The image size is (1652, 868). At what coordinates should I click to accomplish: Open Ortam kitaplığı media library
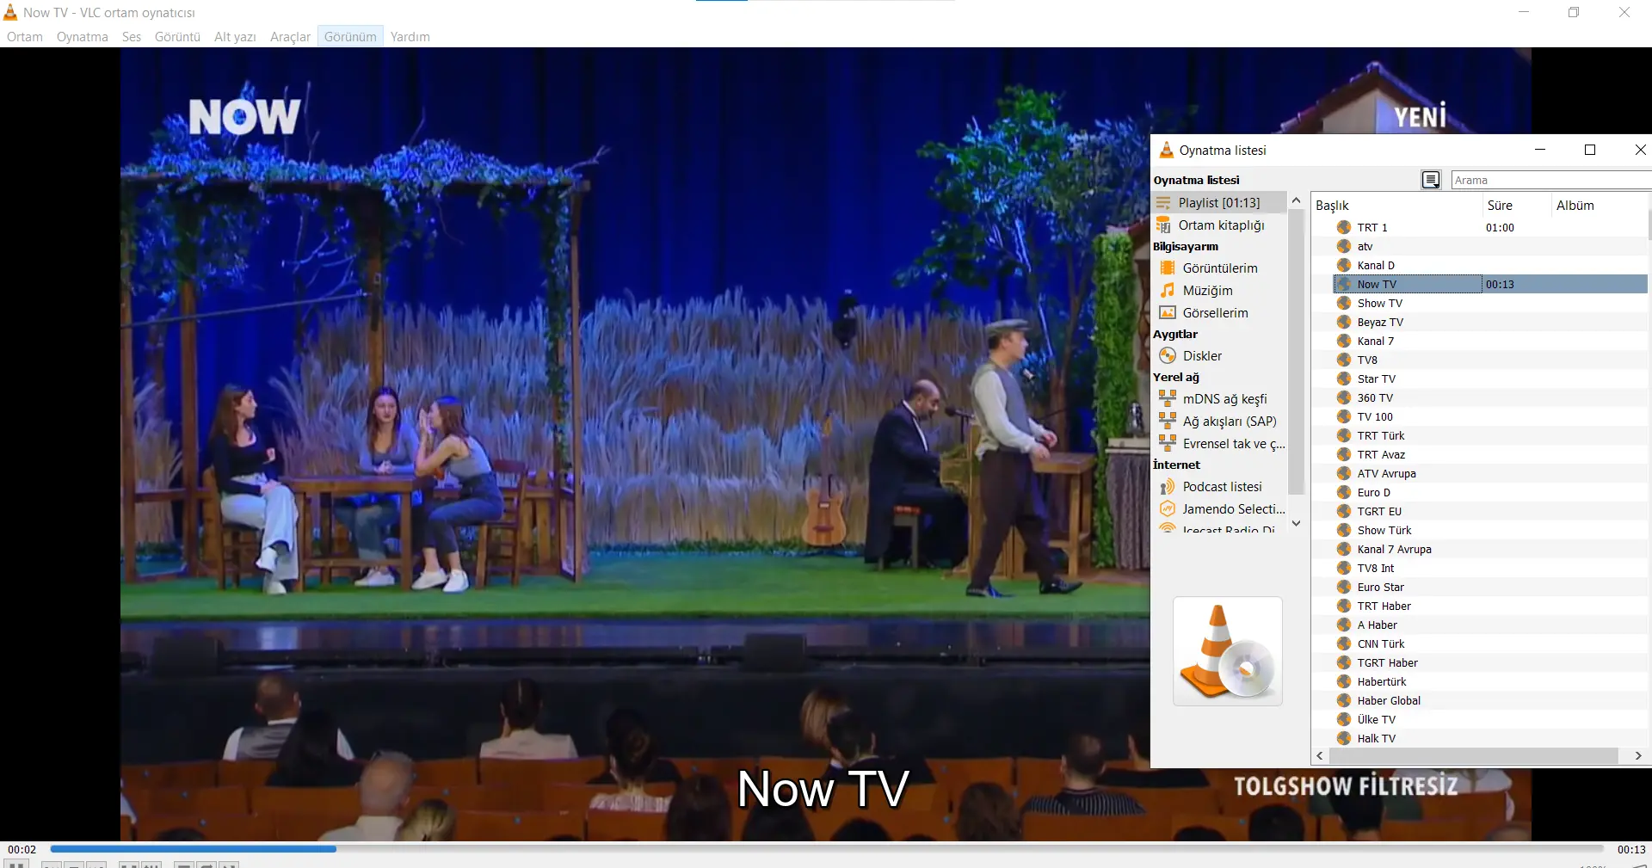(1219, 225)
